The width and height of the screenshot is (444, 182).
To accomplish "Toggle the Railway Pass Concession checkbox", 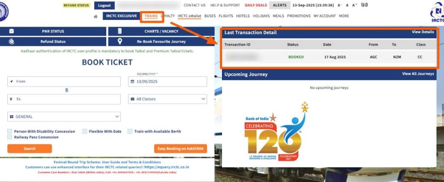I will (x=10, y=137).
